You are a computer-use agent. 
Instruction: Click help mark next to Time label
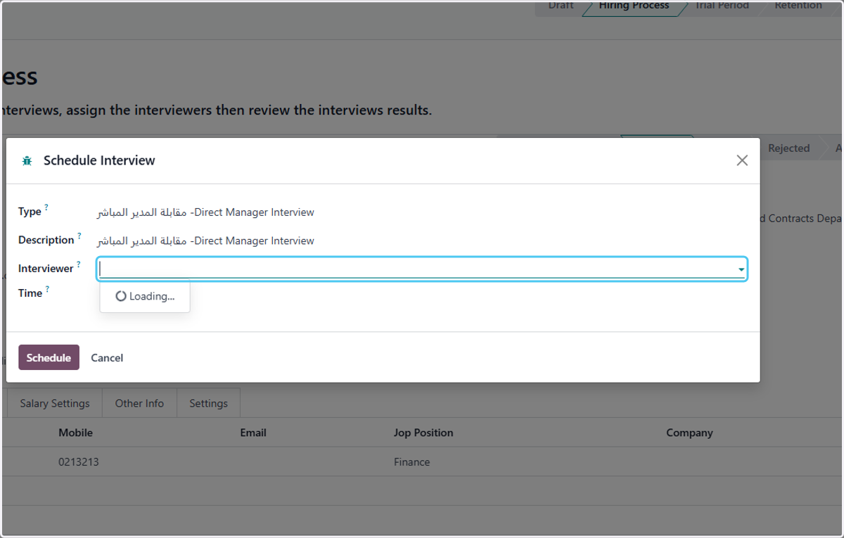[x=48, y=289]
